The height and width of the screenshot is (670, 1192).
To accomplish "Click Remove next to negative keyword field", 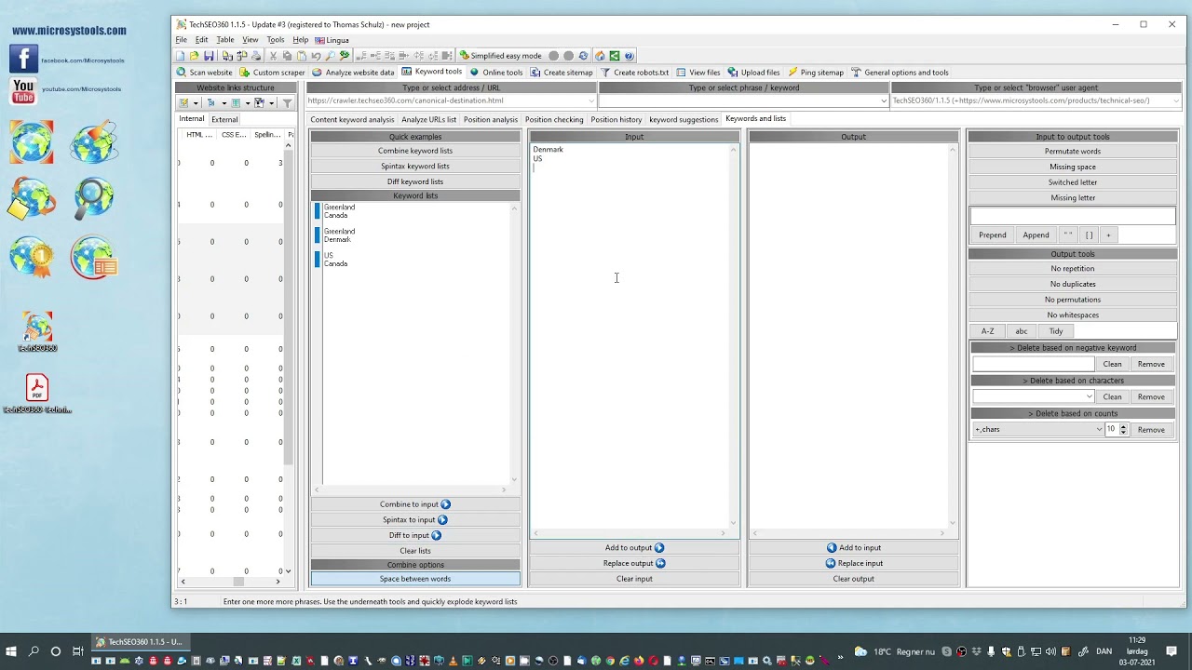I will point(1151,364).
